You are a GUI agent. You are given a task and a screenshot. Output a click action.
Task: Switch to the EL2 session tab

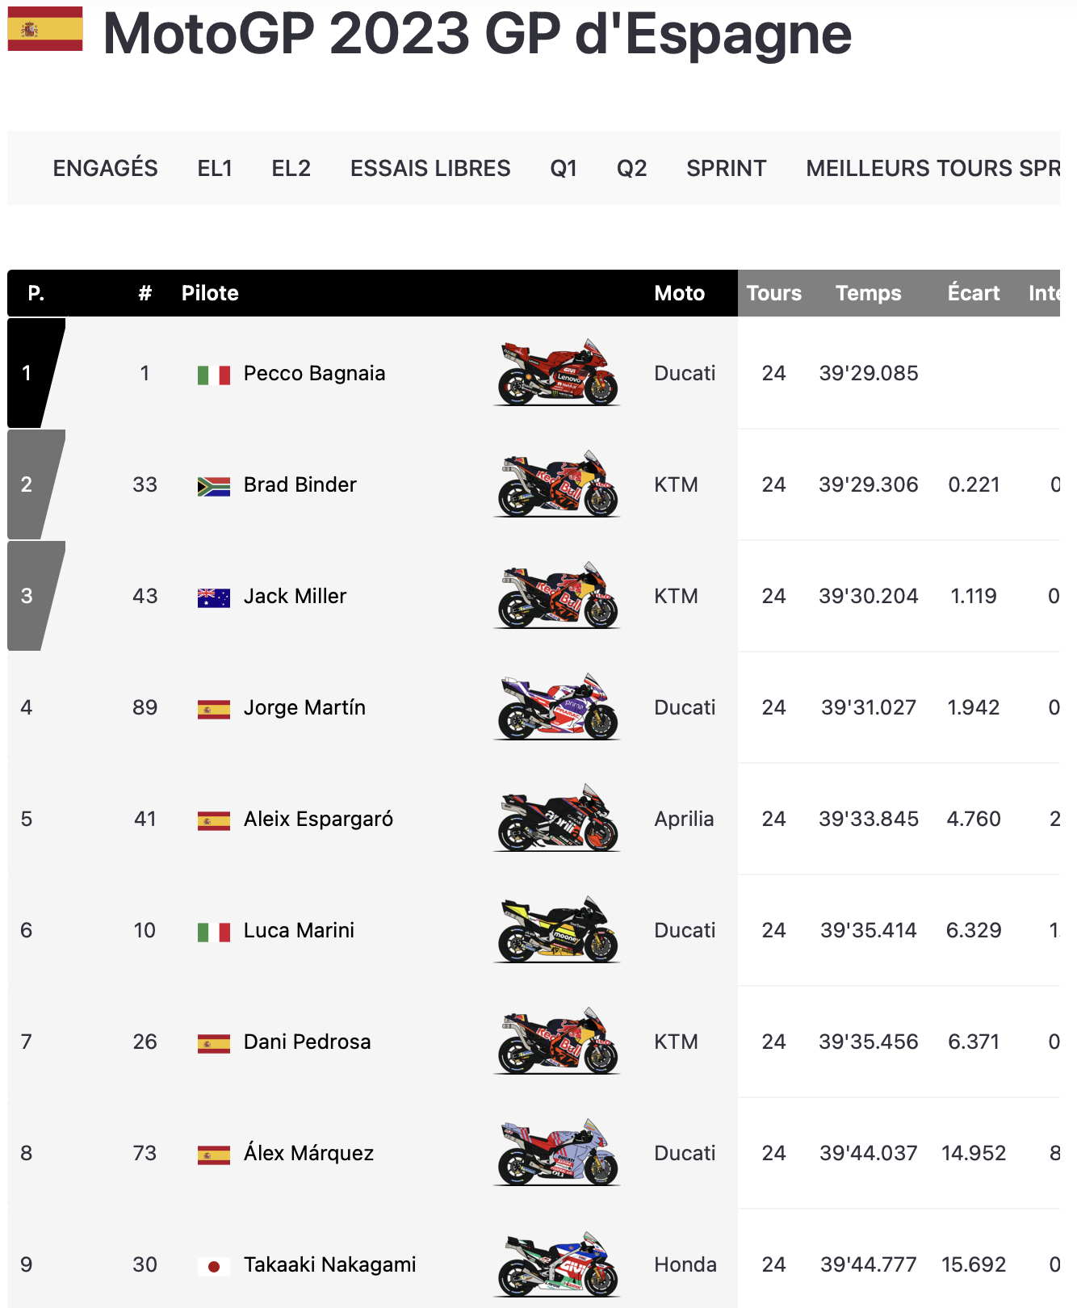pos(291,168)
